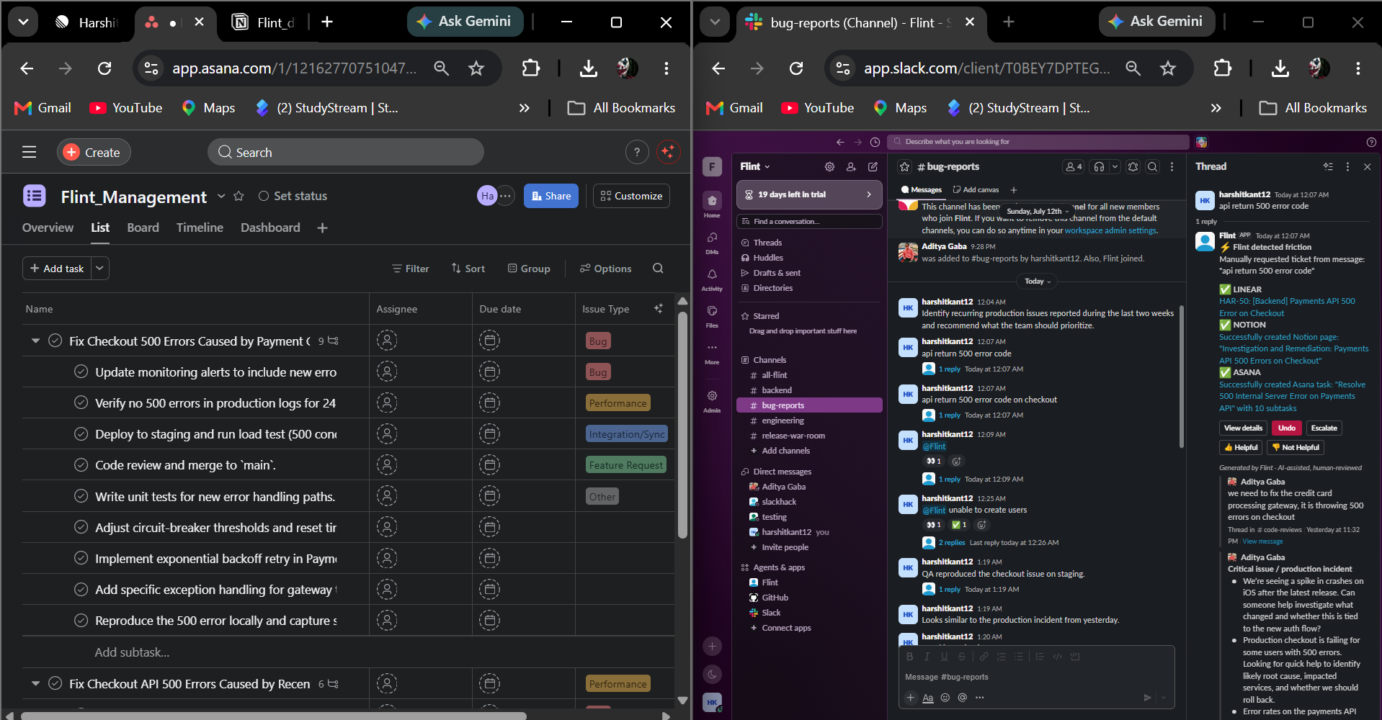Open the Asana AI sparkle icon
The image size is (1382, 720).
pyautogui.click(x=669, y=152)
